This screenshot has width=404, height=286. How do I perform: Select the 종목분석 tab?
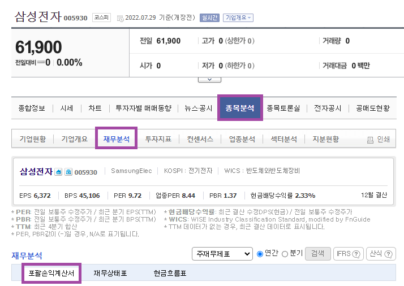tap(240, 107)
